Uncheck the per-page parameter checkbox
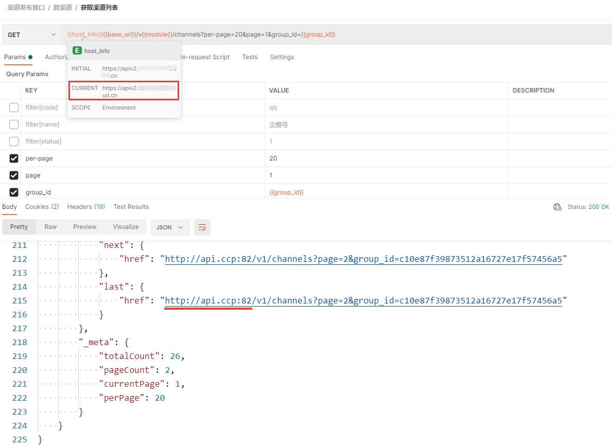The image size is (612, 448). tap(14, 158)
